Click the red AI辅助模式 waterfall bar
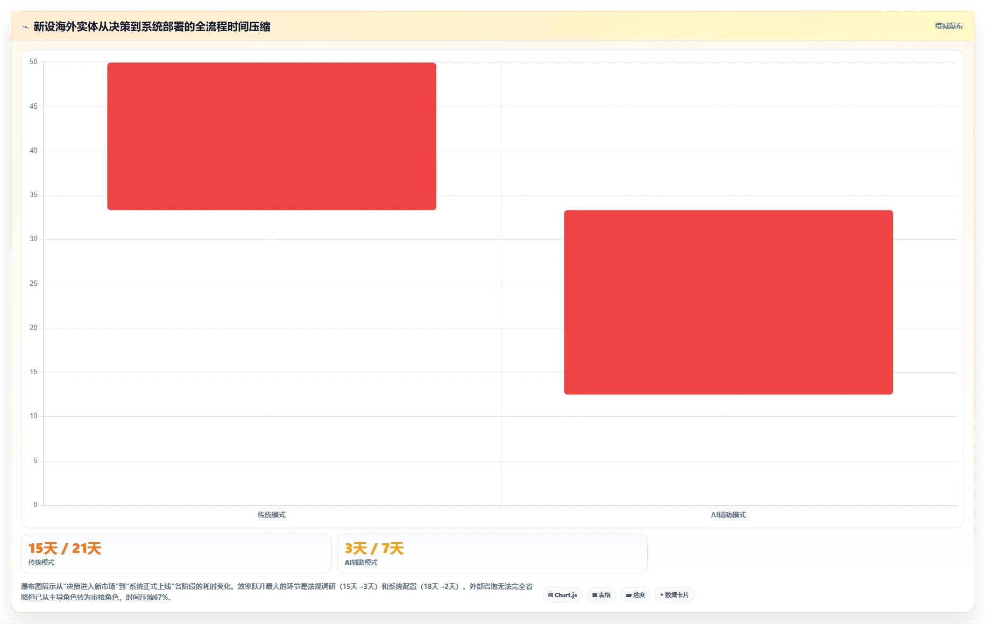 [x=728, y=302]
